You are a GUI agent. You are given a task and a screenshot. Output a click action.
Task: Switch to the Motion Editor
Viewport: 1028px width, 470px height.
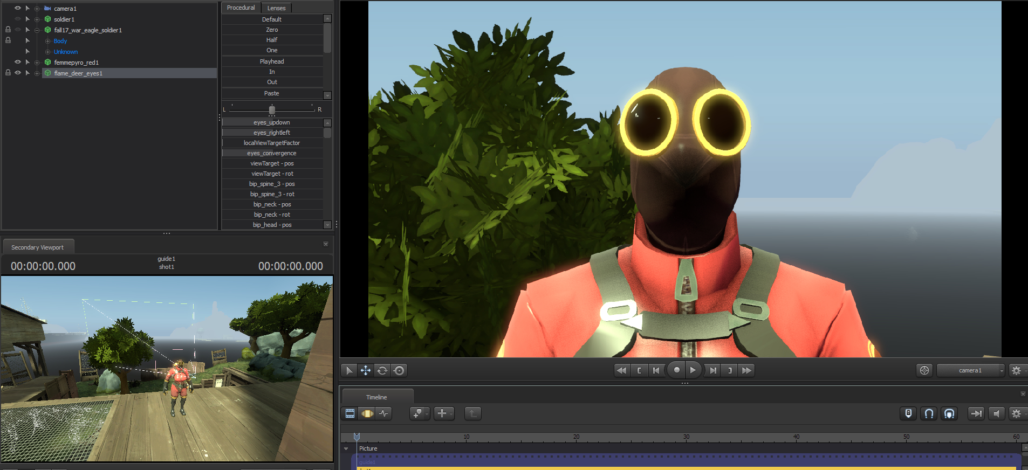tap(367, 413)
